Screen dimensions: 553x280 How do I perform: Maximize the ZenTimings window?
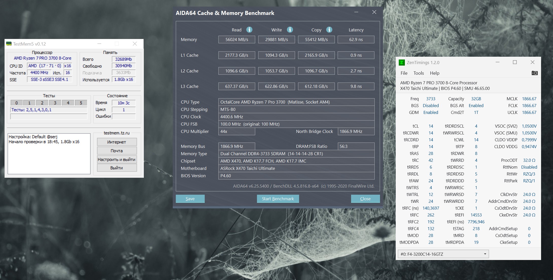(x=515, y=62)
